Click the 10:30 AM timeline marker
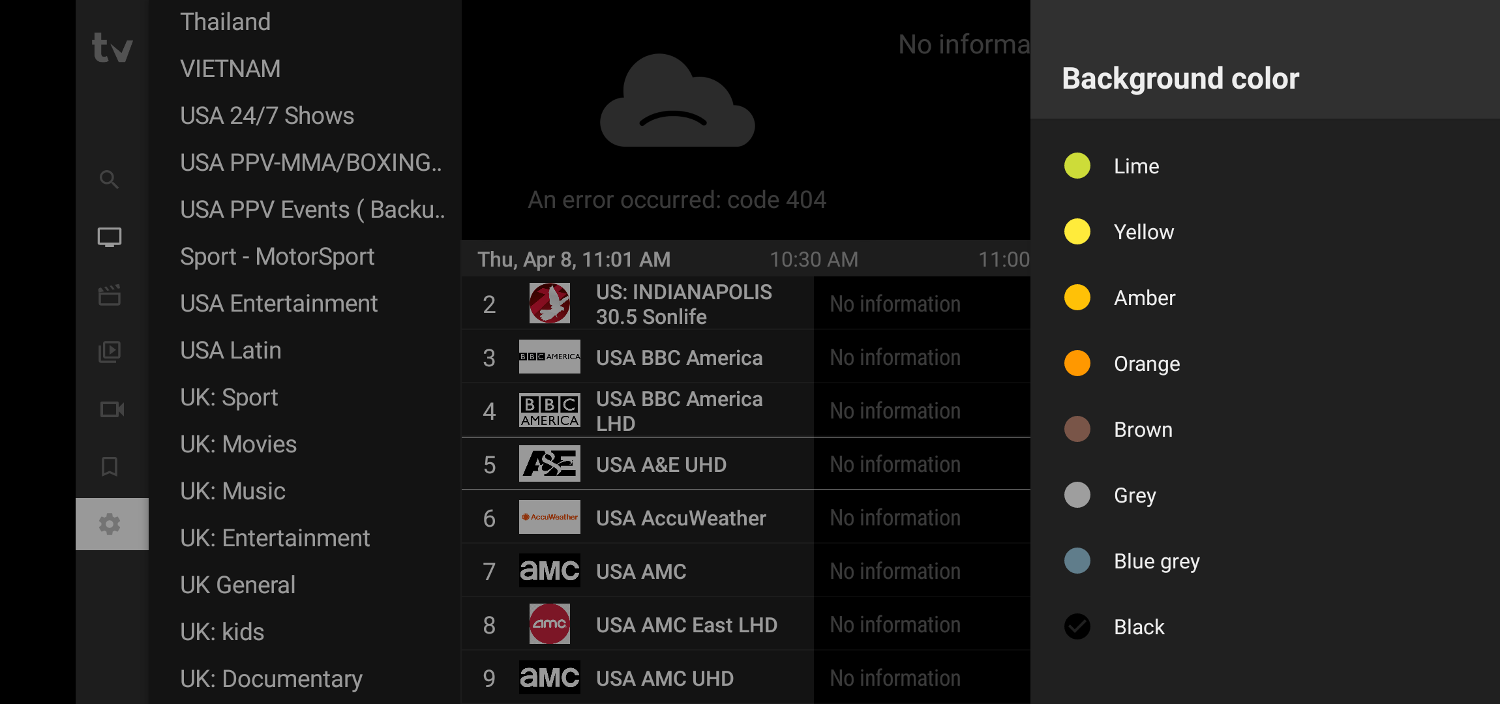The width and height of the screenshot is (1500, 704). (x=814, y=259)
